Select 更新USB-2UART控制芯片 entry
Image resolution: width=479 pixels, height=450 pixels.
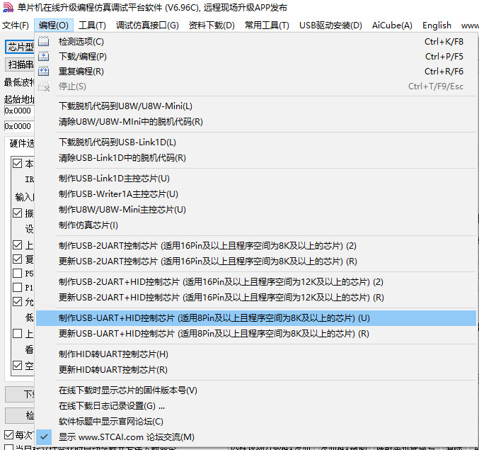click(256, 261)
